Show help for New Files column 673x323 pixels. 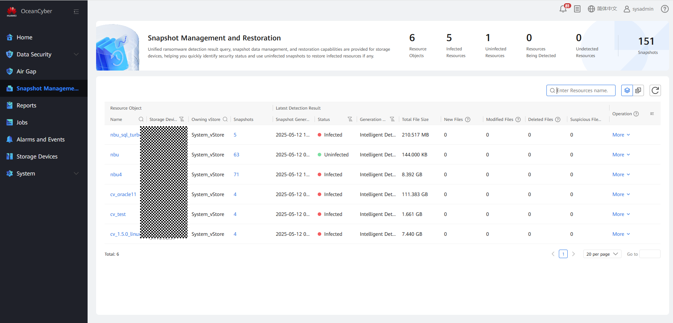pos(468,119)
